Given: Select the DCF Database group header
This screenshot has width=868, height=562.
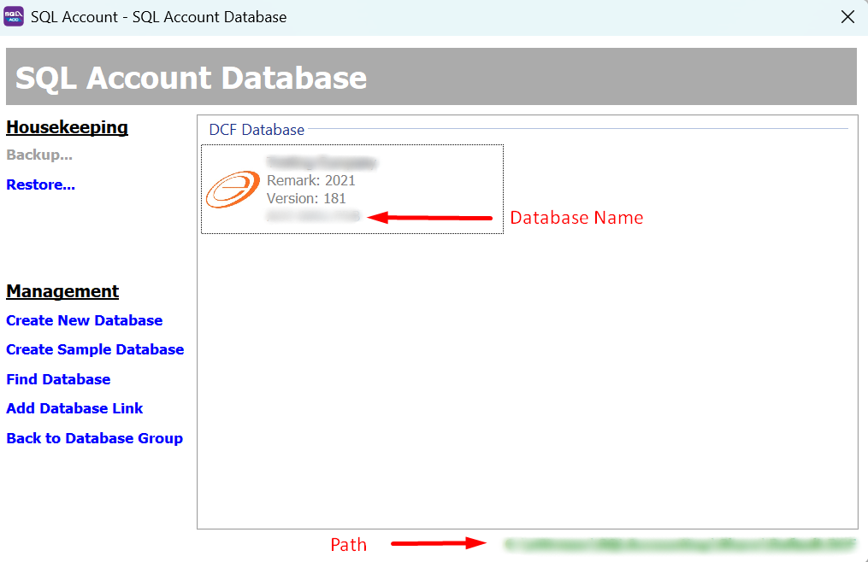Looking at the screenshot, I should (257, 130).
